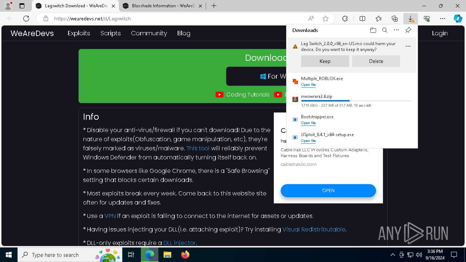Open Browser essentials heart icon
466x262 pixels.
(427, 19)
